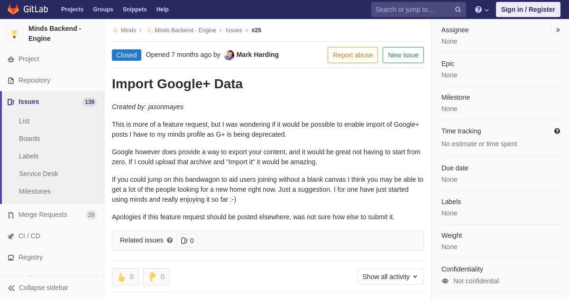Click Created by: jasonmayes text
This screenshot has width=569, height=299.
147,107
